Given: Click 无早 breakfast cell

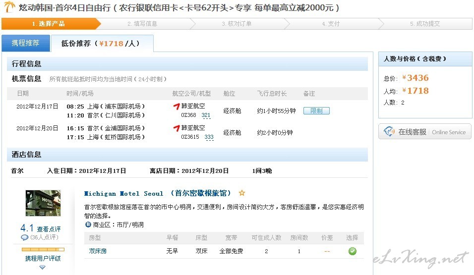Looking at the screenshot, I should [x=172, y=251].
